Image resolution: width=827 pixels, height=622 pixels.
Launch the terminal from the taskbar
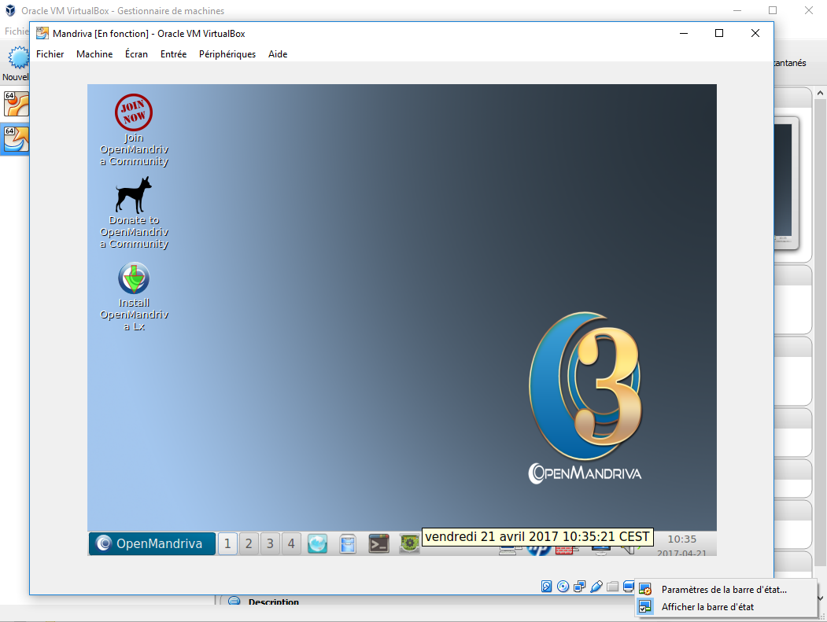(x=378, y=543)
